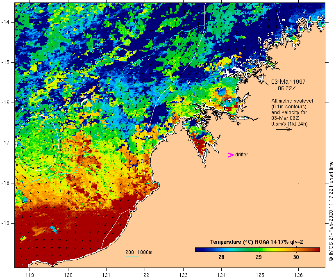Click the latitude axis label '-15'
Viewport: 336px width, 279px height.
(x=5, y=62)
